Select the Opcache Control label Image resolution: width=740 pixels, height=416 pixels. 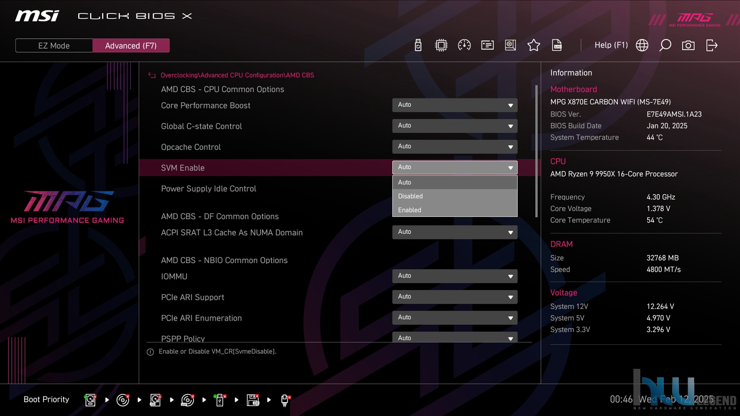tap(191, 147)
